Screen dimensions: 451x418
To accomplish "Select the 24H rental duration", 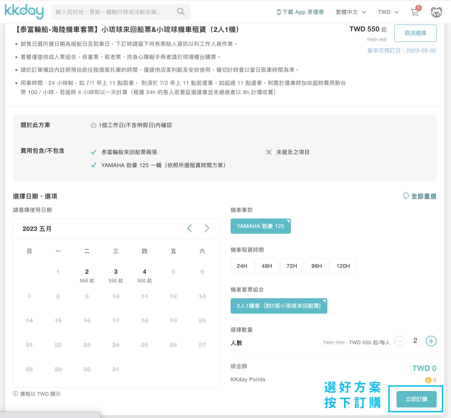I will pos(242,266).
